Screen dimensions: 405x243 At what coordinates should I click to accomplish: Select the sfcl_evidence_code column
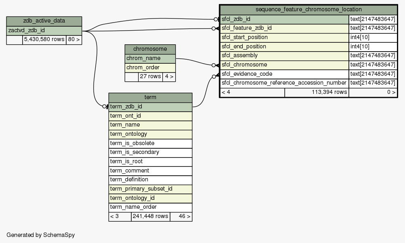(x=284, y=74)
